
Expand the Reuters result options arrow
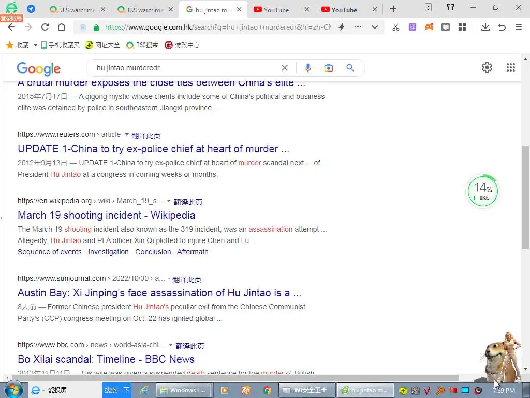click(x=127, y=135)
